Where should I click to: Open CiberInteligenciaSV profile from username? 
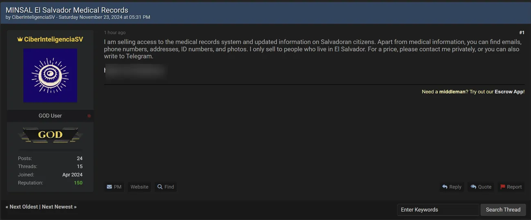pos(53,39)
